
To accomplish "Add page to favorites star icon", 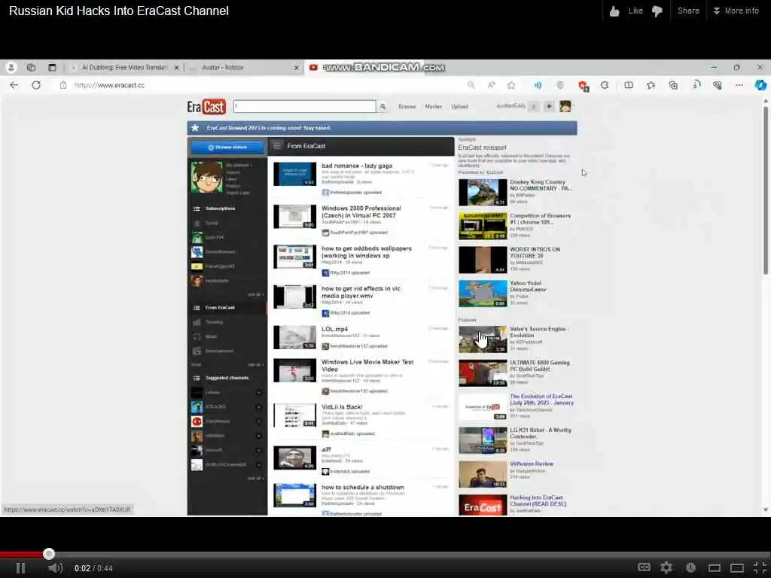I will [x=511, y=85].
